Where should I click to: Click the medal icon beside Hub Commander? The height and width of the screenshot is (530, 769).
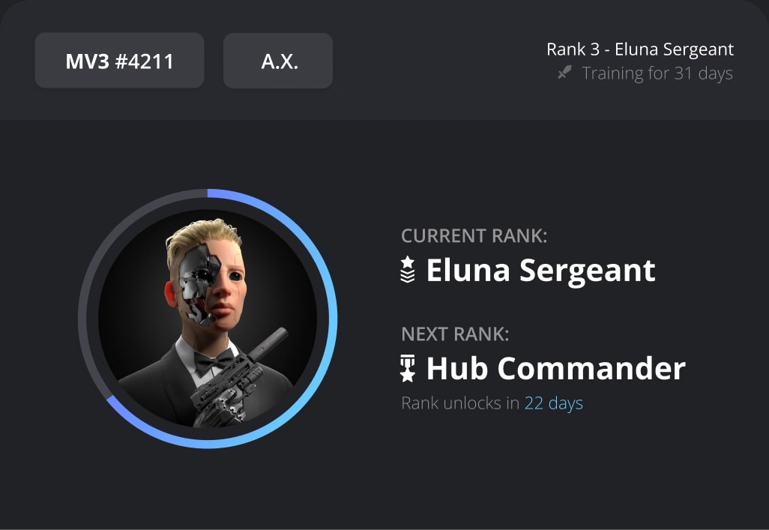click(408, 368)
